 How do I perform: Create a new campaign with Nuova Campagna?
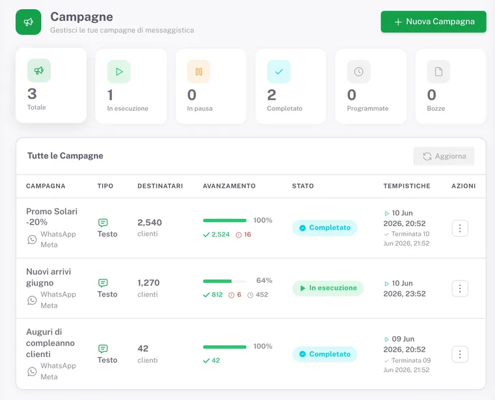click(433, 21)
